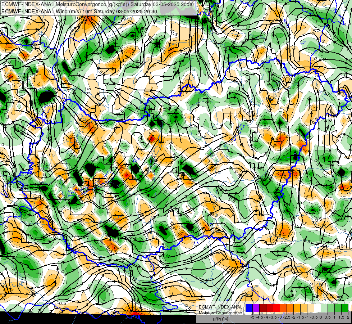Image resolution: width=352 pixels, height=324 pixels.
Task: Click the legend tick label 2
Action: pos(348,317)
